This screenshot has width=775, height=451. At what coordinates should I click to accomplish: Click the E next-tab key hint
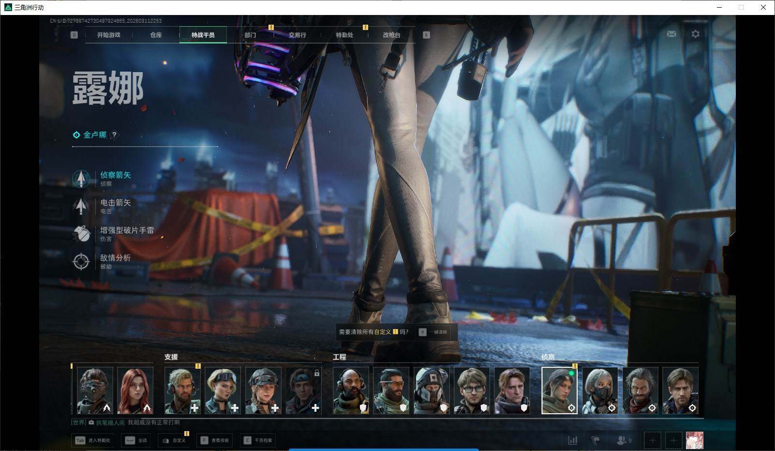tap(426, 35)
